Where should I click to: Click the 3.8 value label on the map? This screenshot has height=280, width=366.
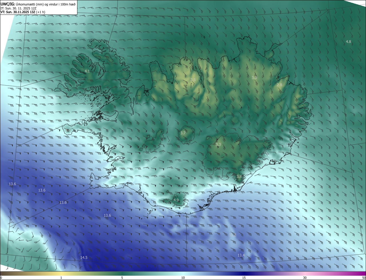click(239, 176)
